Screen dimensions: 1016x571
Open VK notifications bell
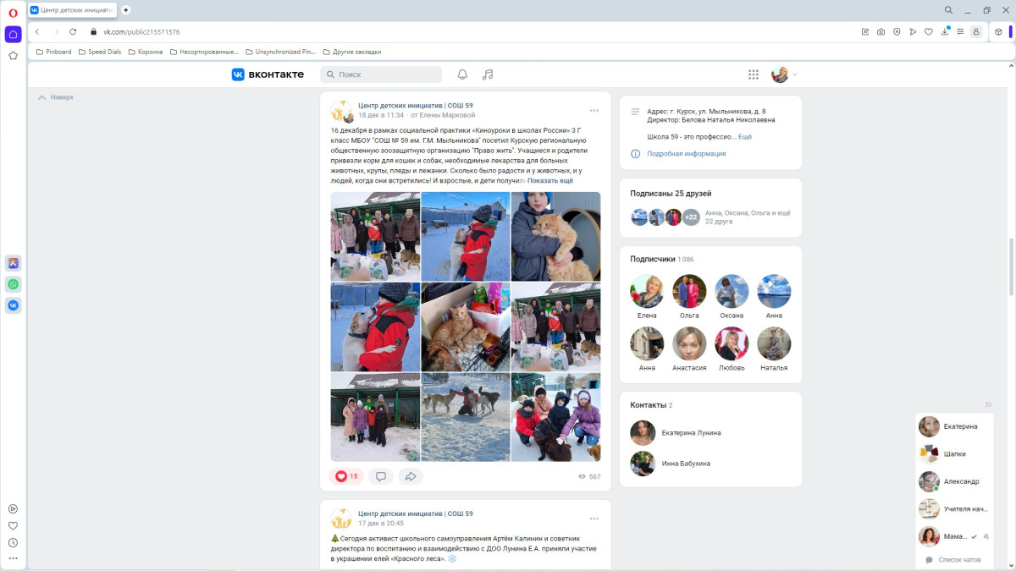click(x=462, y=74)
